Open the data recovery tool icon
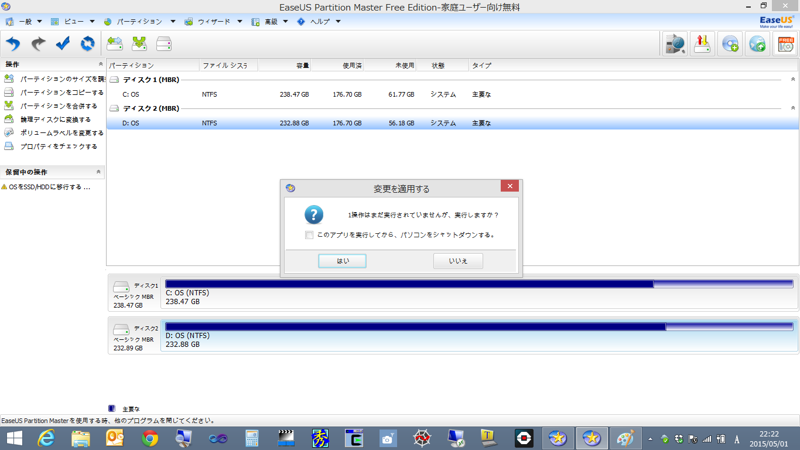This screenshot has width=800, height=450. (675, 44)
